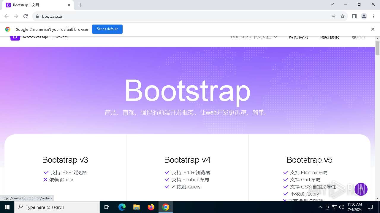Image resolution: width=380 pixels, height=213 pixels.
Task: Open the browser side panel
Action: (354, 16)
